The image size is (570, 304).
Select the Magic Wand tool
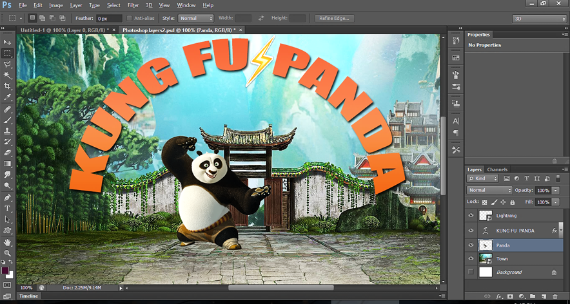tap(7, 75)
